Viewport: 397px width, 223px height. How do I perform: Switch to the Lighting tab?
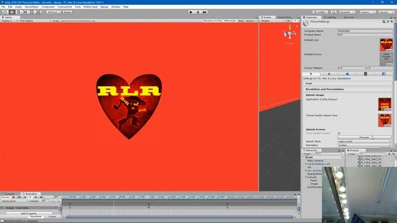331,17
